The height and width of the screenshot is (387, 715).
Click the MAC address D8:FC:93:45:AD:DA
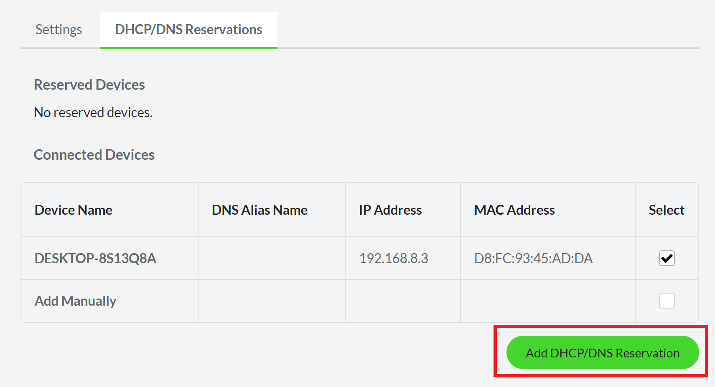pos(533,258)
